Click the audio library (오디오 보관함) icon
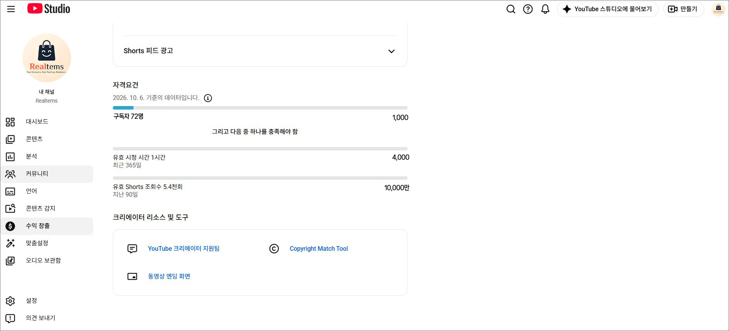Image resolution: width=729 pixels, height=331 pixels. coord(10,261)
